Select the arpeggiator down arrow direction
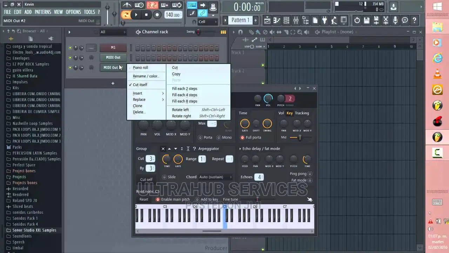Image resolution: width=449 pixels, height=253 pixels. coord(175,149)
